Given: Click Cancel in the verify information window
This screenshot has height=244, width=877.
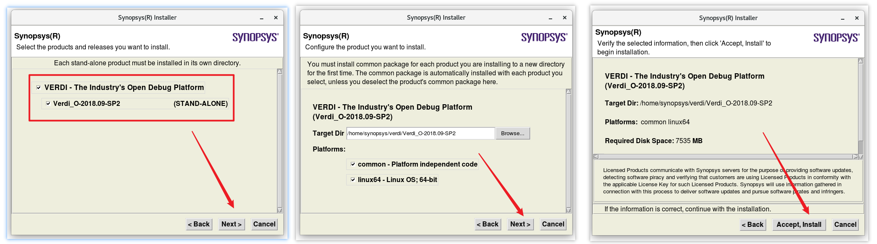Looking at the screenshot, I should (x=845, y=225).
